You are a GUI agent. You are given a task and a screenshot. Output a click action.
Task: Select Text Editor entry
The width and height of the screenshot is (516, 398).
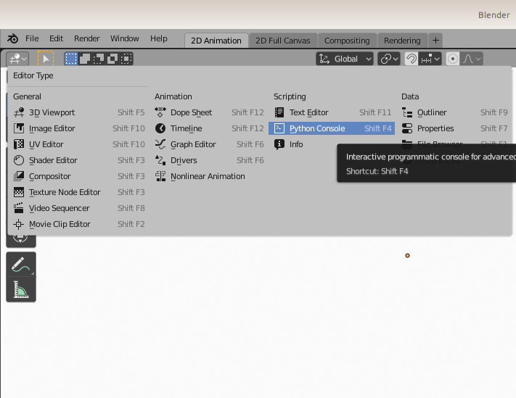[x=332, y=112]
